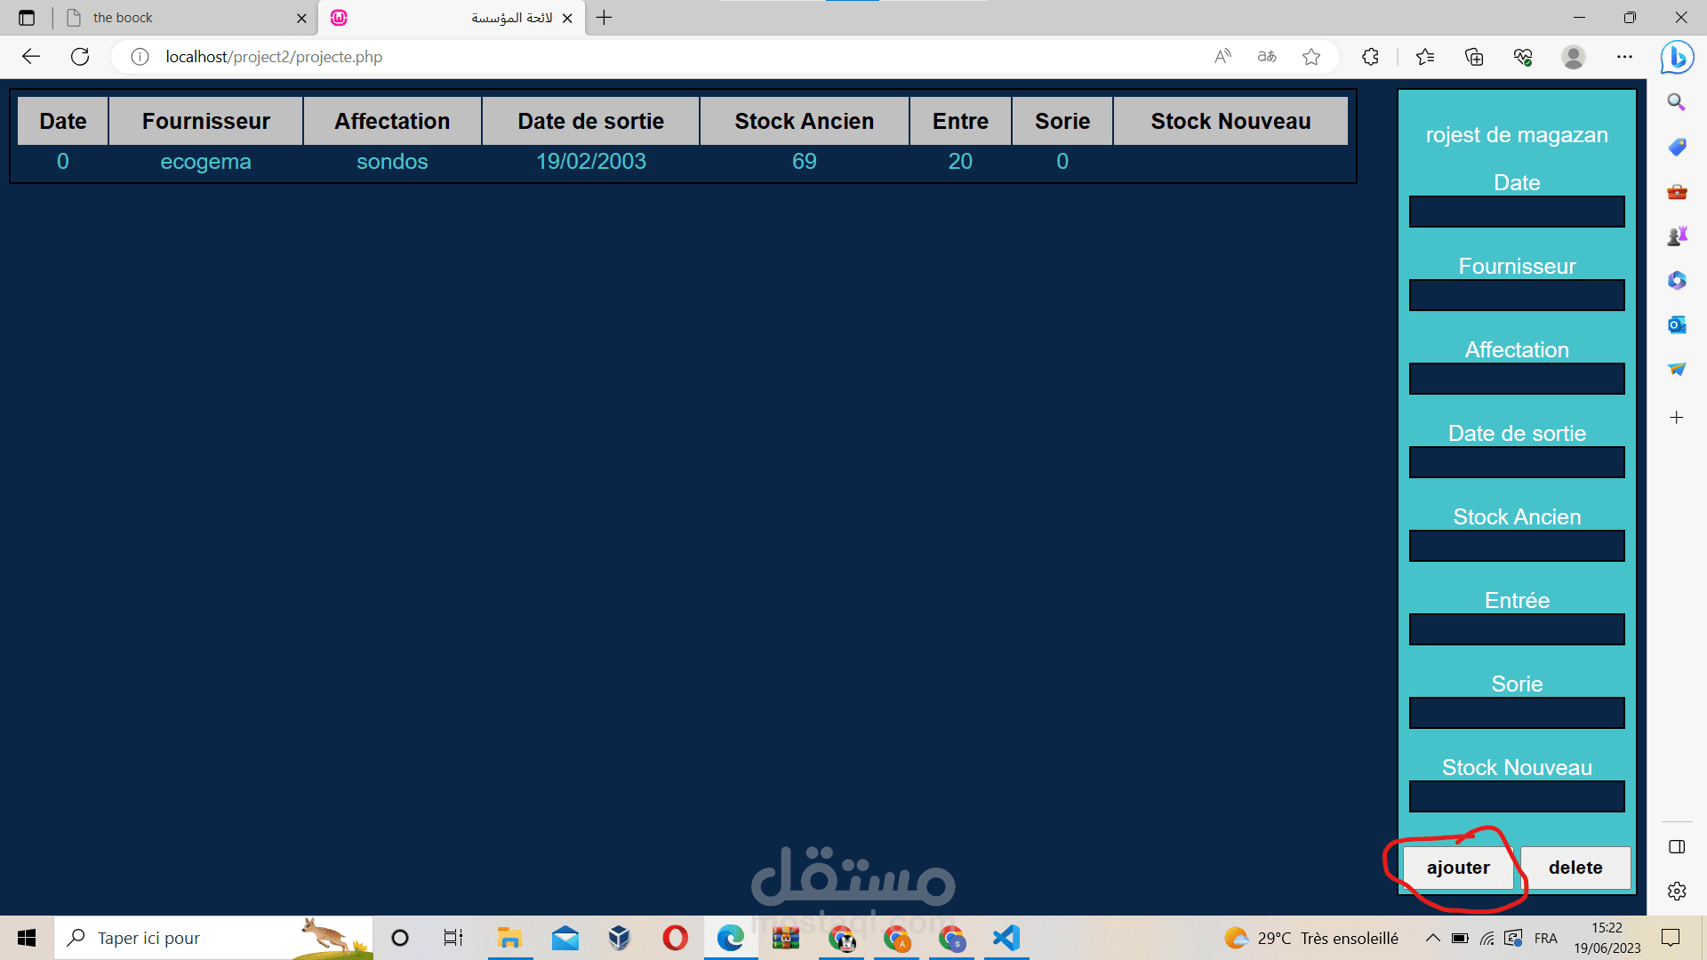The width and height of the screenshot is (1707, 960).
Task: Click the Fournisseur input field
Action: (x=1517, y=295)
